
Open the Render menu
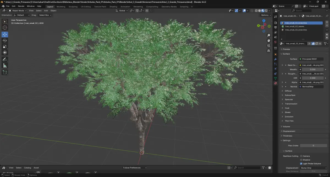(21, 6)
